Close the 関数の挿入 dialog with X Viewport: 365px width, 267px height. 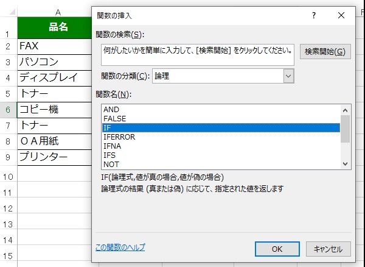tap(341, 16)
